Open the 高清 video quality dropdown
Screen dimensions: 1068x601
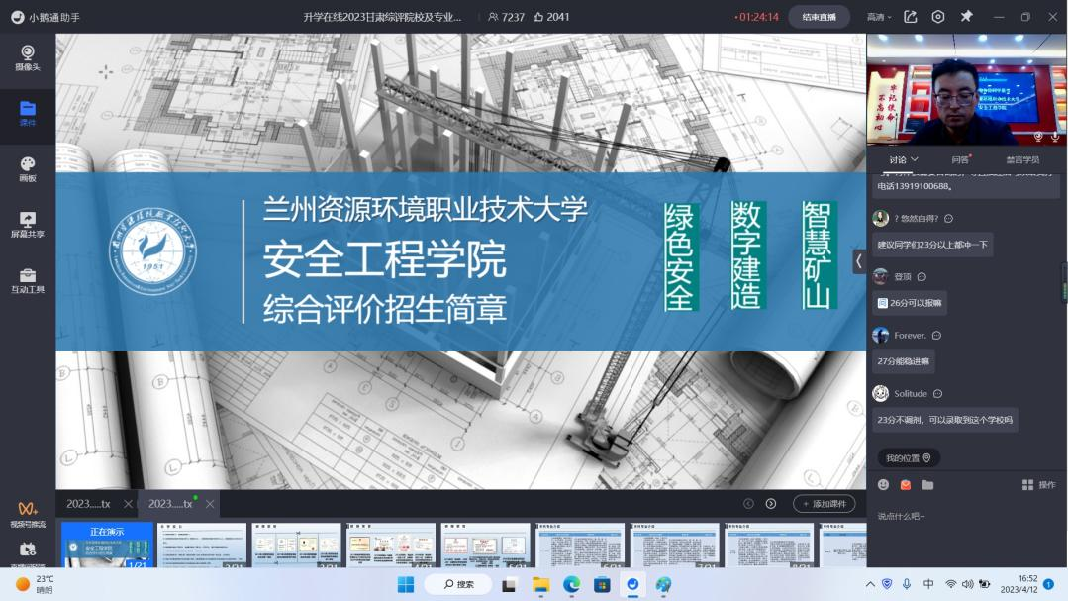[x=879, y=17]
